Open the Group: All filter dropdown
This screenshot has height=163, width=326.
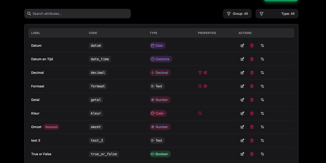click(x=237, y=14)
